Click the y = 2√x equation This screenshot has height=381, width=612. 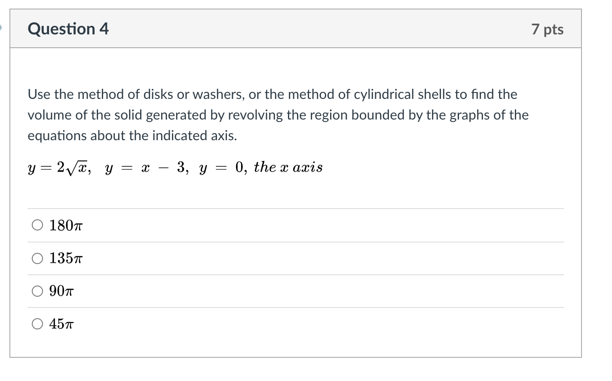click(x=59, y=168)
